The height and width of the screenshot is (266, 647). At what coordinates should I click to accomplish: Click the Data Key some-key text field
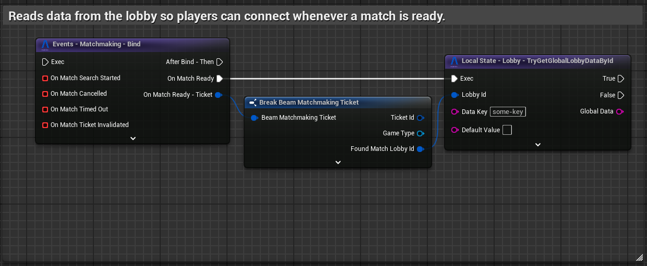point(508,112)
